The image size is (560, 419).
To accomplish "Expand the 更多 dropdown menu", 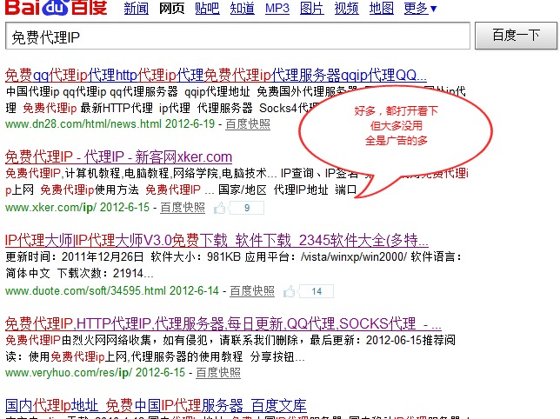I will (421, 9).
